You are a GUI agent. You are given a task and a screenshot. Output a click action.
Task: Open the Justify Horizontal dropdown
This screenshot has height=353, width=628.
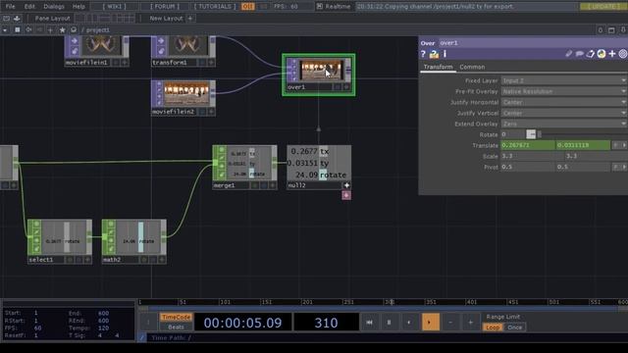563,102
